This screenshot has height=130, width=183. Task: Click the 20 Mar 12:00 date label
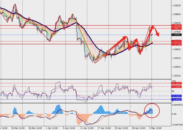[x=18, y=128]
